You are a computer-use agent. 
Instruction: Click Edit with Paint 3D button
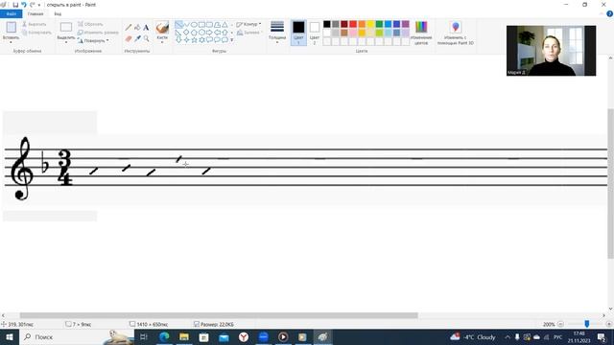[456, 33]
